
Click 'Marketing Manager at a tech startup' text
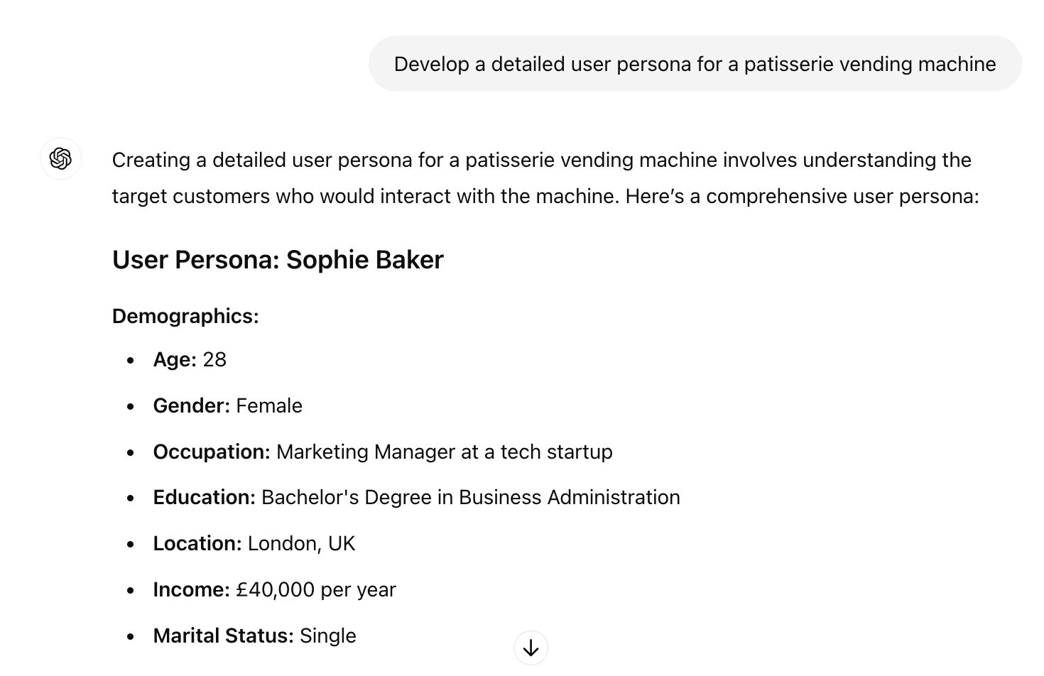coord(444,452)
